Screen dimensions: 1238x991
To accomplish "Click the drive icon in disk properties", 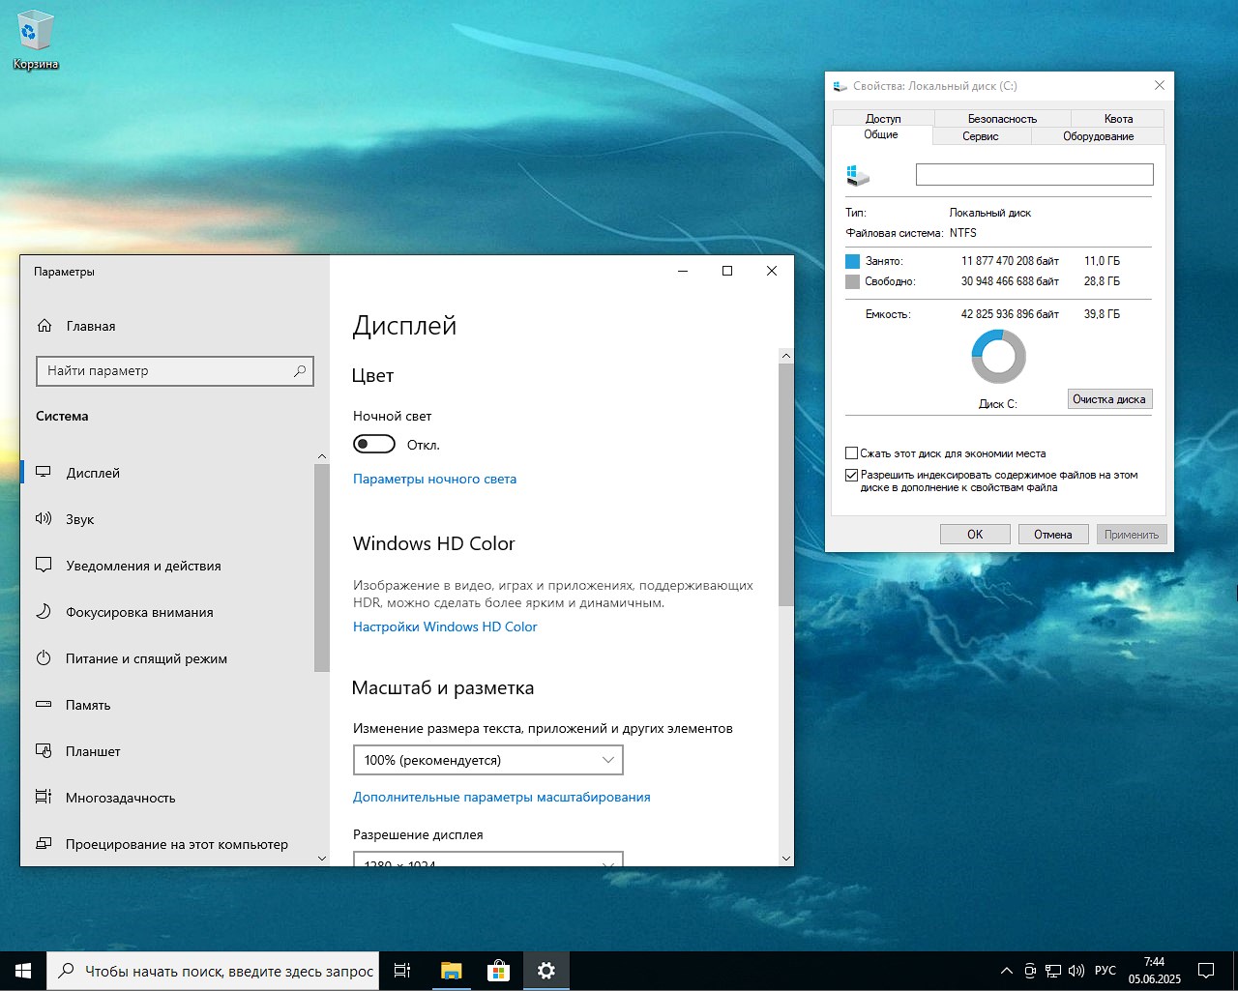I will (858, 175).
